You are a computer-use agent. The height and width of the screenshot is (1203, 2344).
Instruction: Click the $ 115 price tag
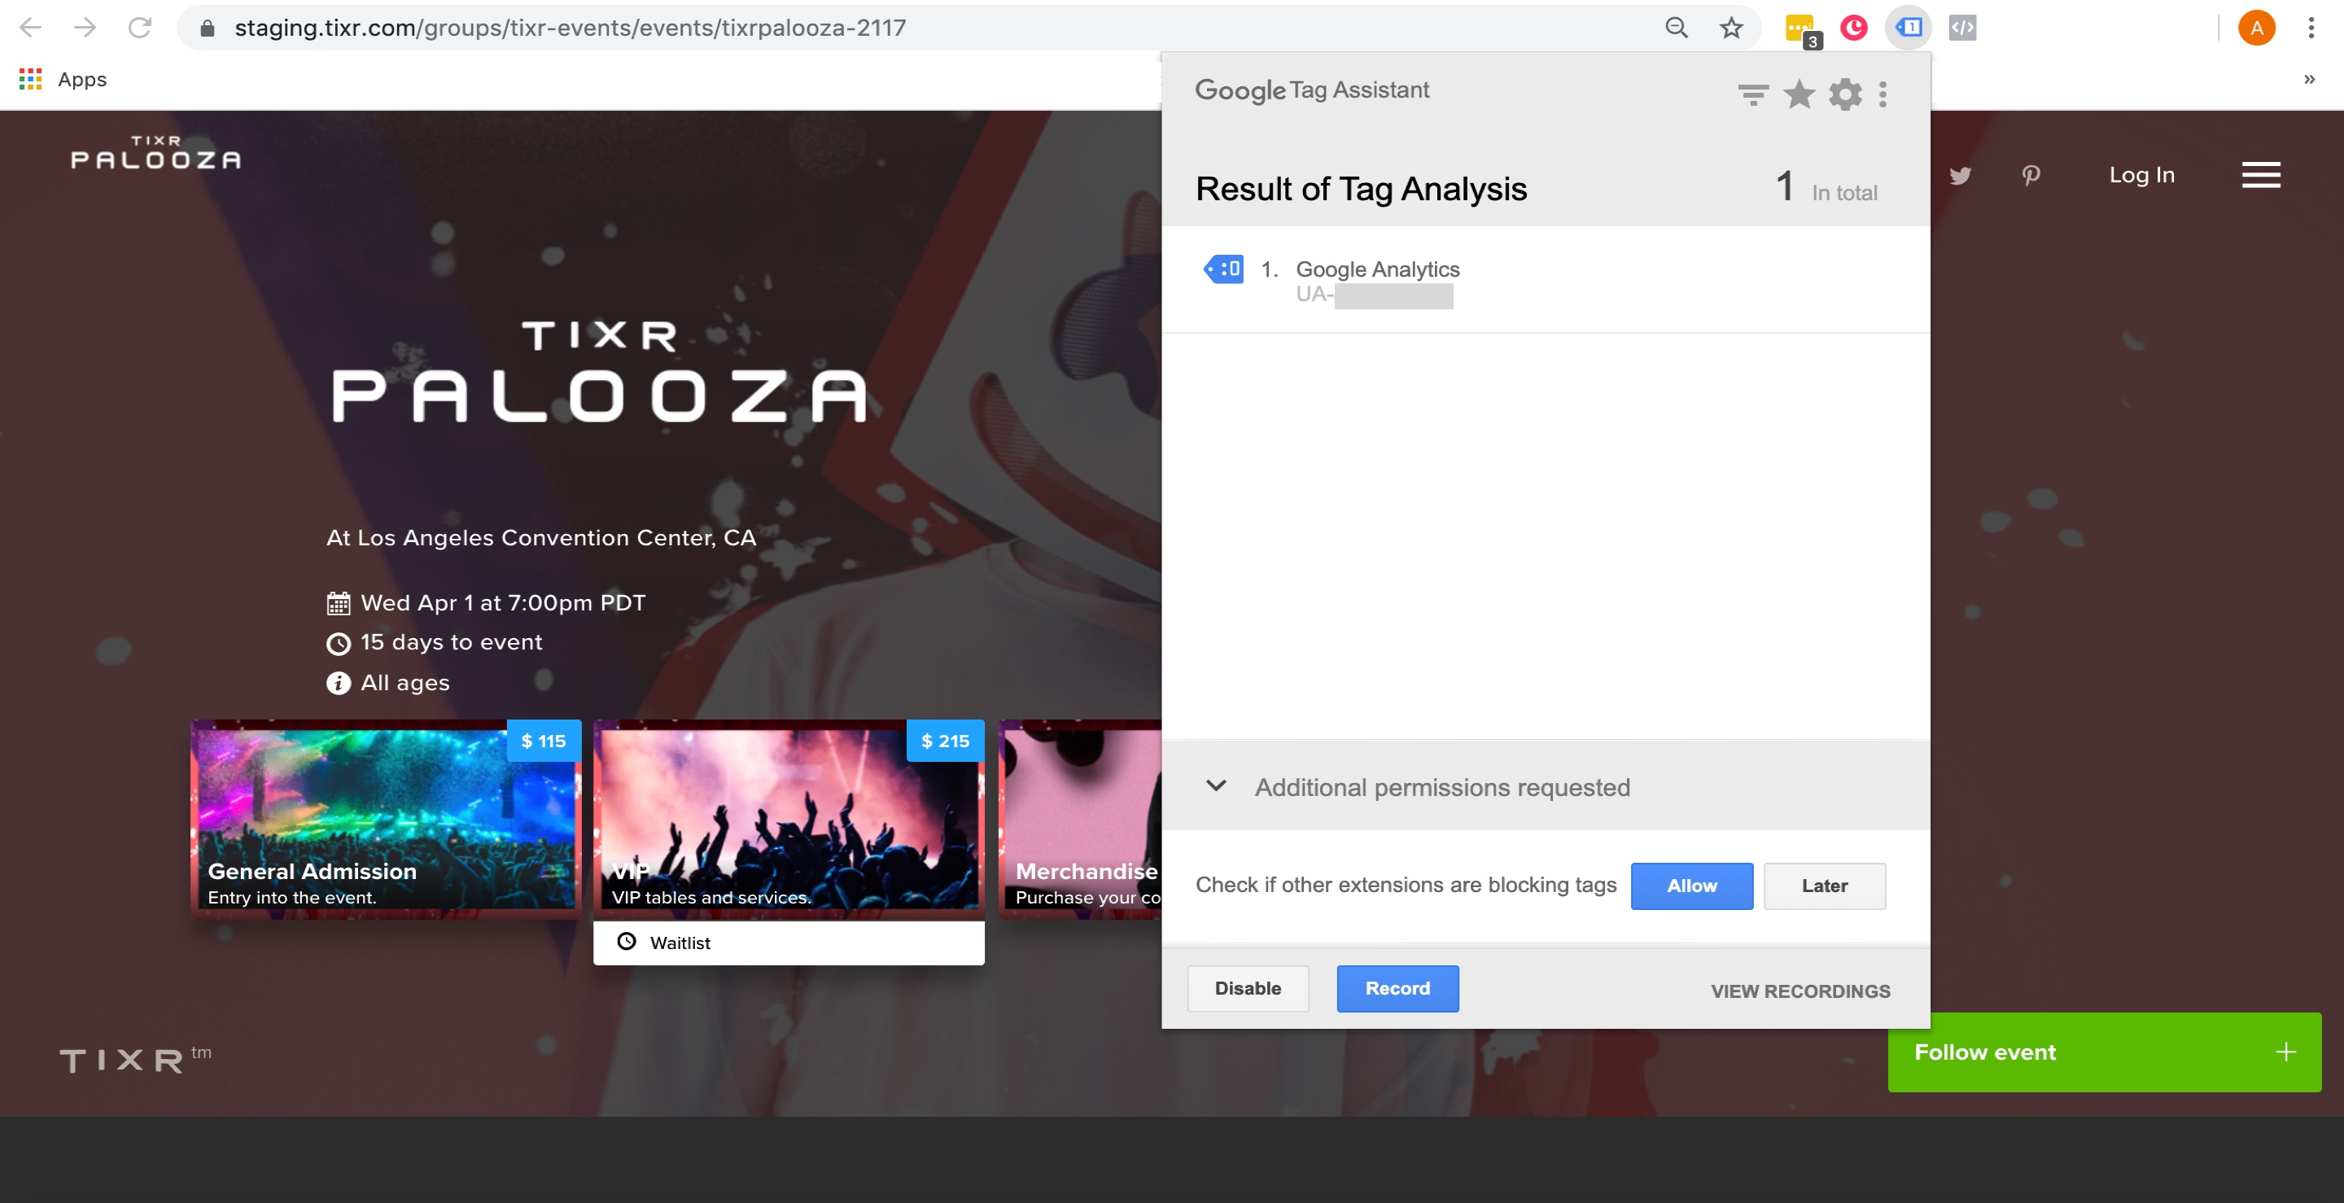[543, 741]
